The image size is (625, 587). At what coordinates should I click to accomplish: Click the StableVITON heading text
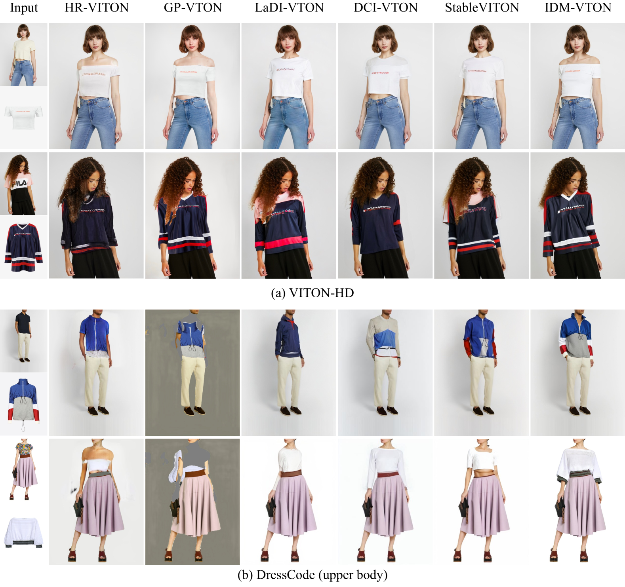[x=482, y=8]
